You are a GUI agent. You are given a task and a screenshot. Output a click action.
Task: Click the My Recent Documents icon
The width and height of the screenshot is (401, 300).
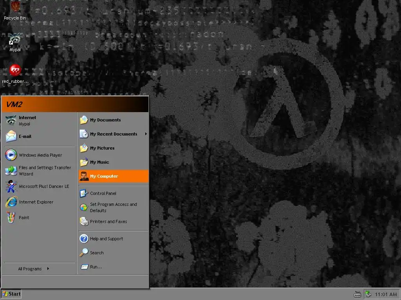[84, 134]
